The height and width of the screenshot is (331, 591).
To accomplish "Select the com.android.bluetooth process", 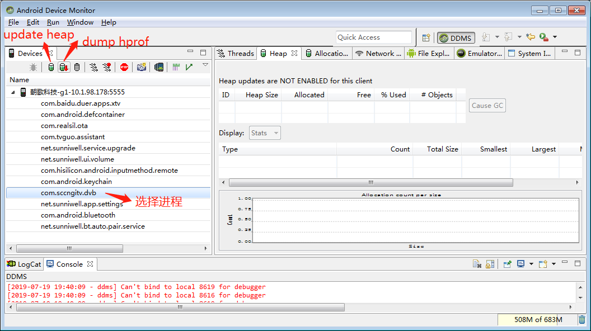I will 108,215.
